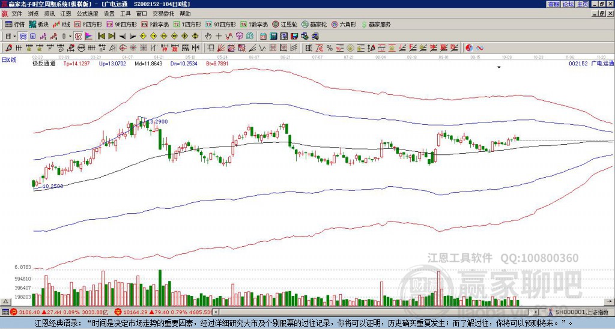Image resolution: width=615 pixels, height=329 pixels.
Task: Open the 9T四方形 tool
Action: [x=220, y=24]
